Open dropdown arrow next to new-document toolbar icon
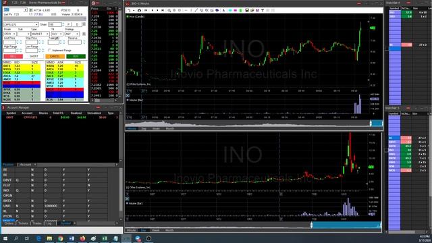Screen dimensions: 432x243 (134, 10)
